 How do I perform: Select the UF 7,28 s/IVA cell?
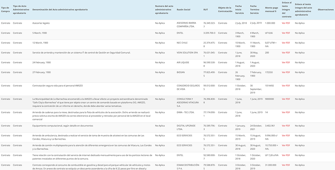pos(272,155)
